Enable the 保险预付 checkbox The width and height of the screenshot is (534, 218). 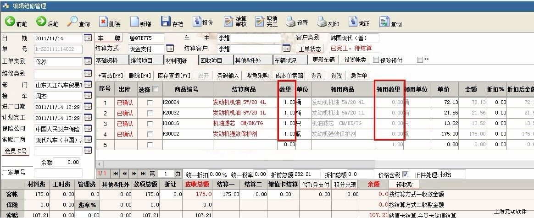[x=376, y=60]
